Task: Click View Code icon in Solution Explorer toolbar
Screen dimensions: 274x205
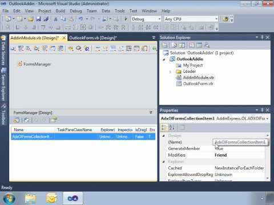Action: tap(192, 45)
